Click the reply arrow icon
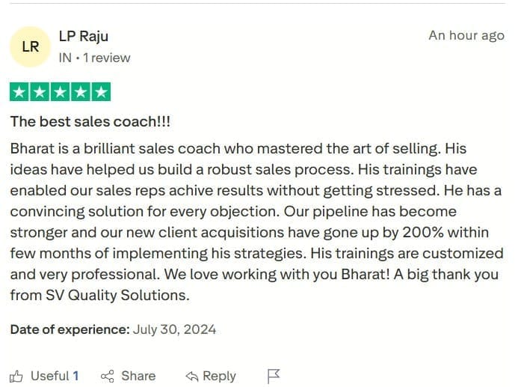 pyautogui.click(x=191, y=377)
